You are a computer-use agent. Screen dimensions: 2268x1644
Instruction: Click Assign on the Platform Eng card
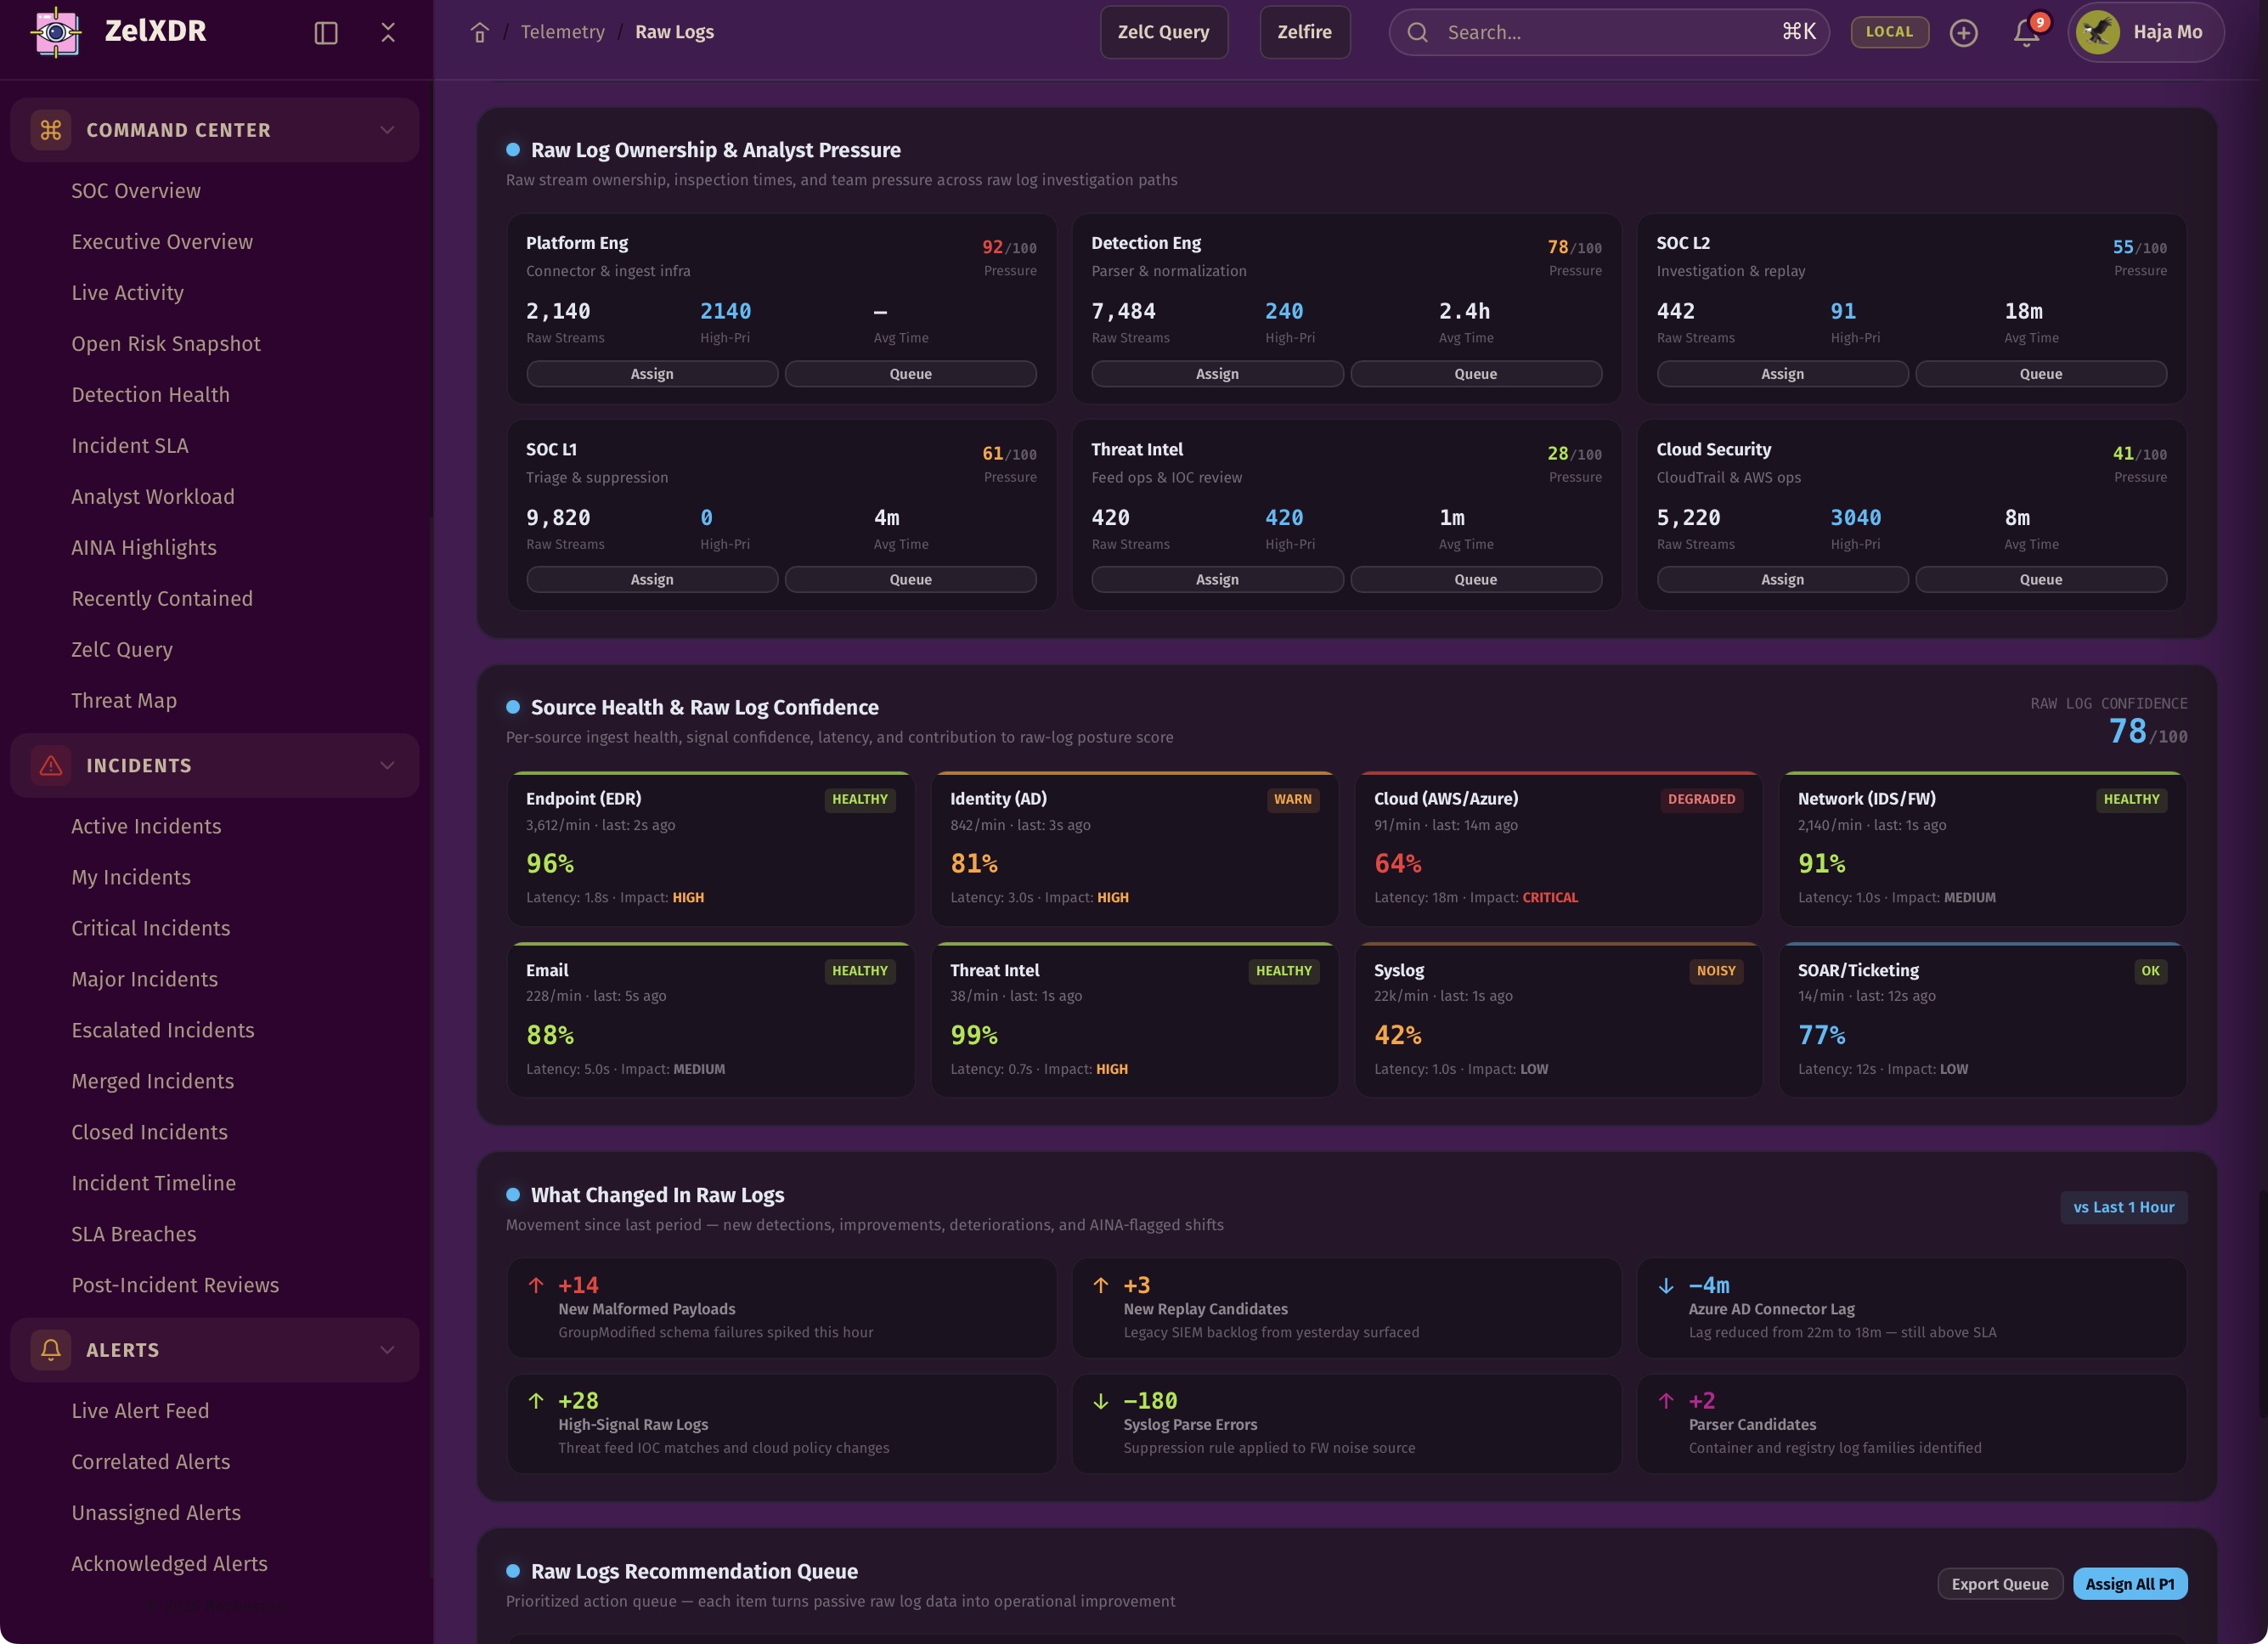(x=652, y=374)
